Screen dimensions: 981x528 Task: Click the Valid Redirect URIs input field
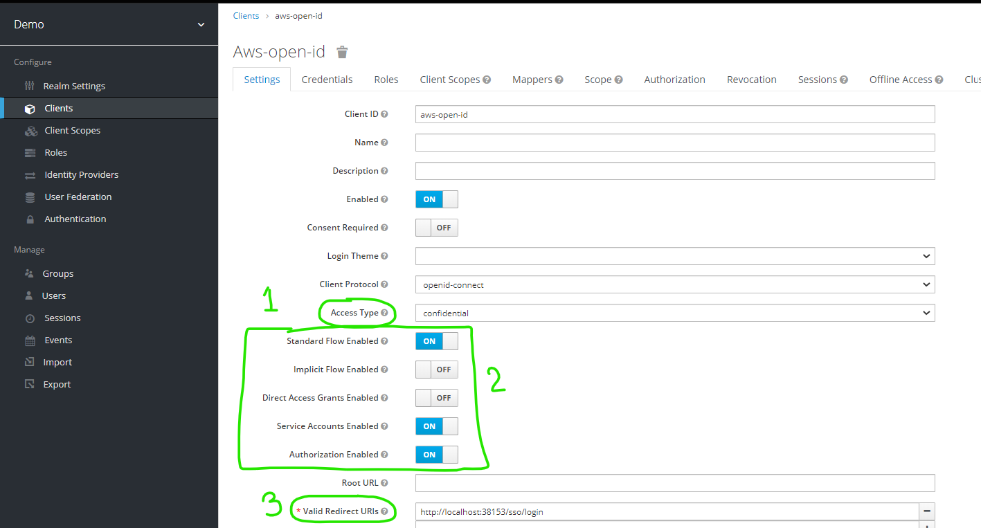[x=665, y=511]
